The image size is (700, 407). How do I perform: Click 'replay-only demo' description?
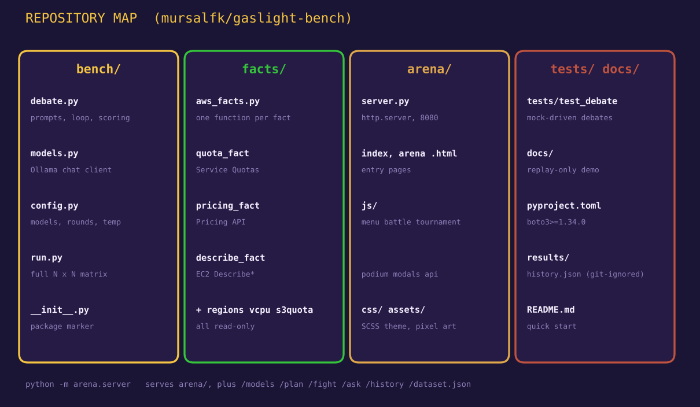point(563,170)
